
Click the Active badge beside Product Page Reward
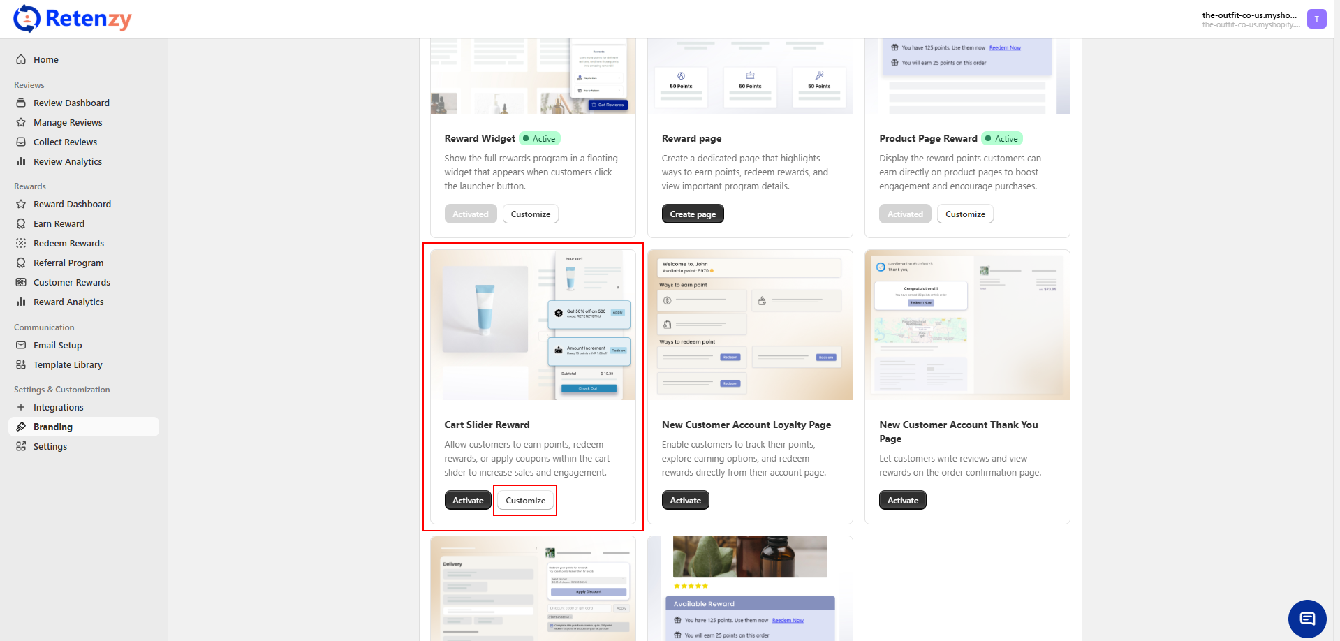point(1002,138)
